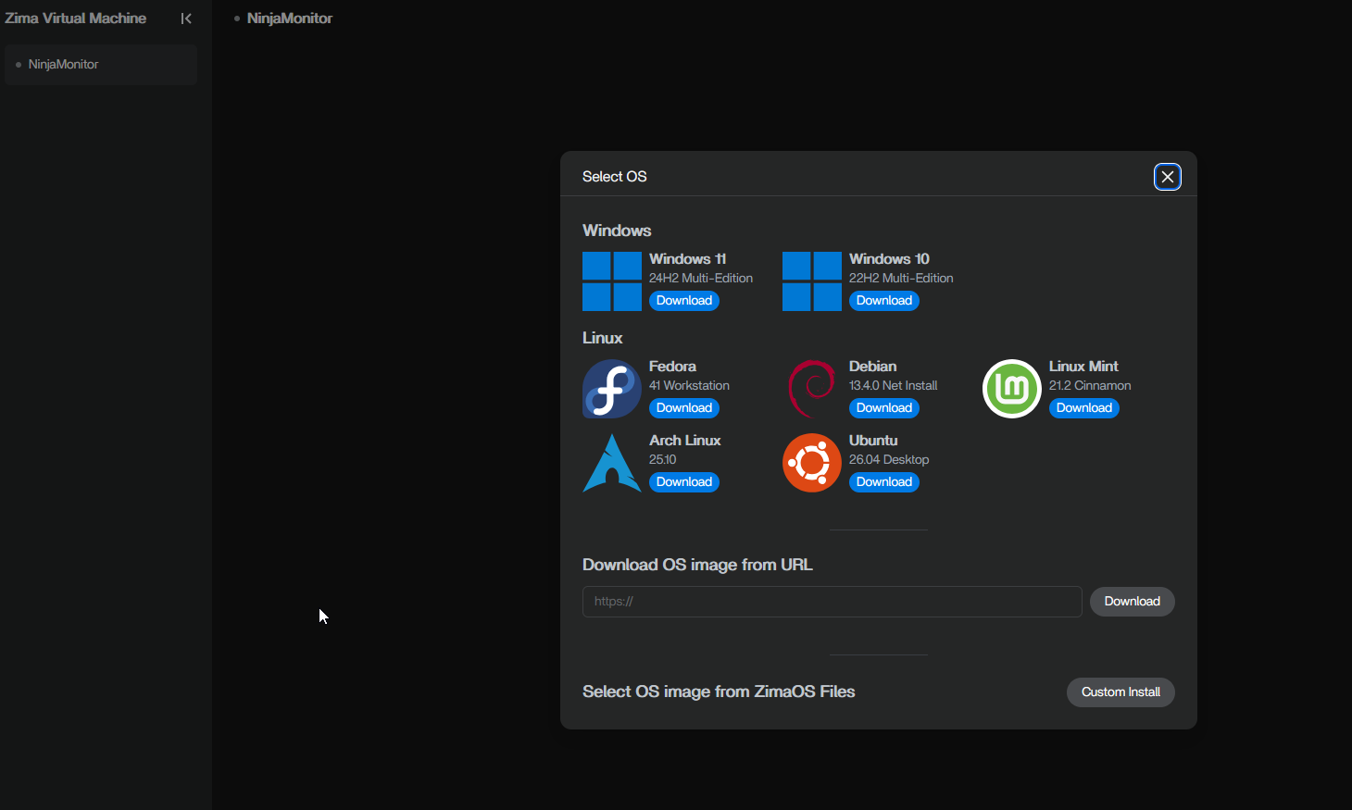
Task: Click the Windows 11 name text
Action: 688,259
